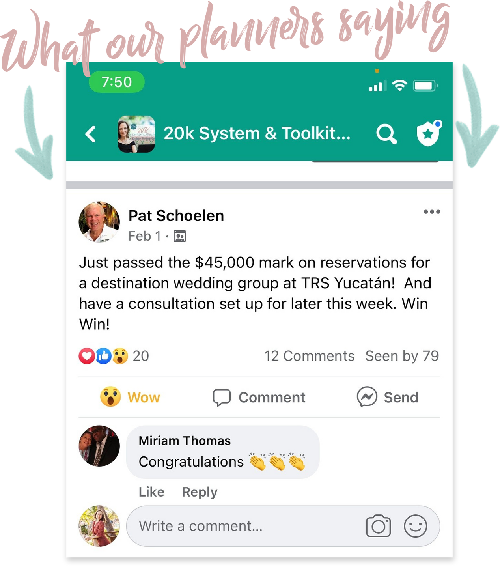Open Miriam Thomas's profile photo
This screenshot has height=568, width=500.
click(x=99, y=446)
